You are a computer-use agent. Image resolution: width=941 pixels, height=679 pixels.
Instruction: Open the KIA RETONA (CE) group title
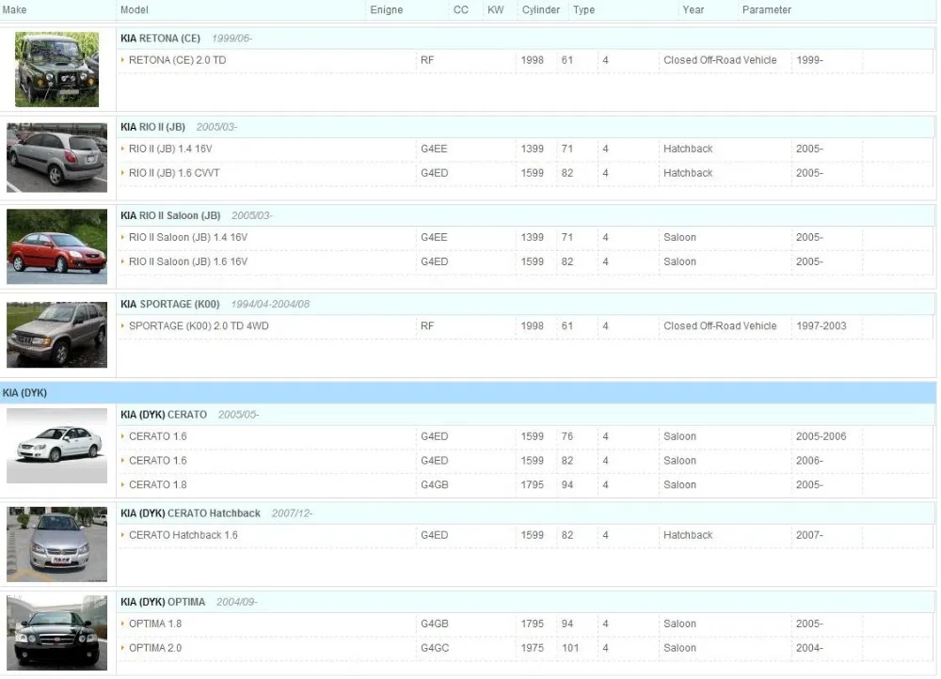point(160,39)
